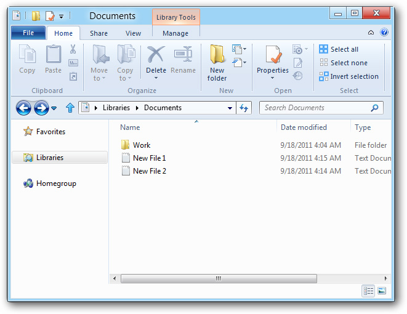Expand address bar history dropdown

tap(230, 108)
